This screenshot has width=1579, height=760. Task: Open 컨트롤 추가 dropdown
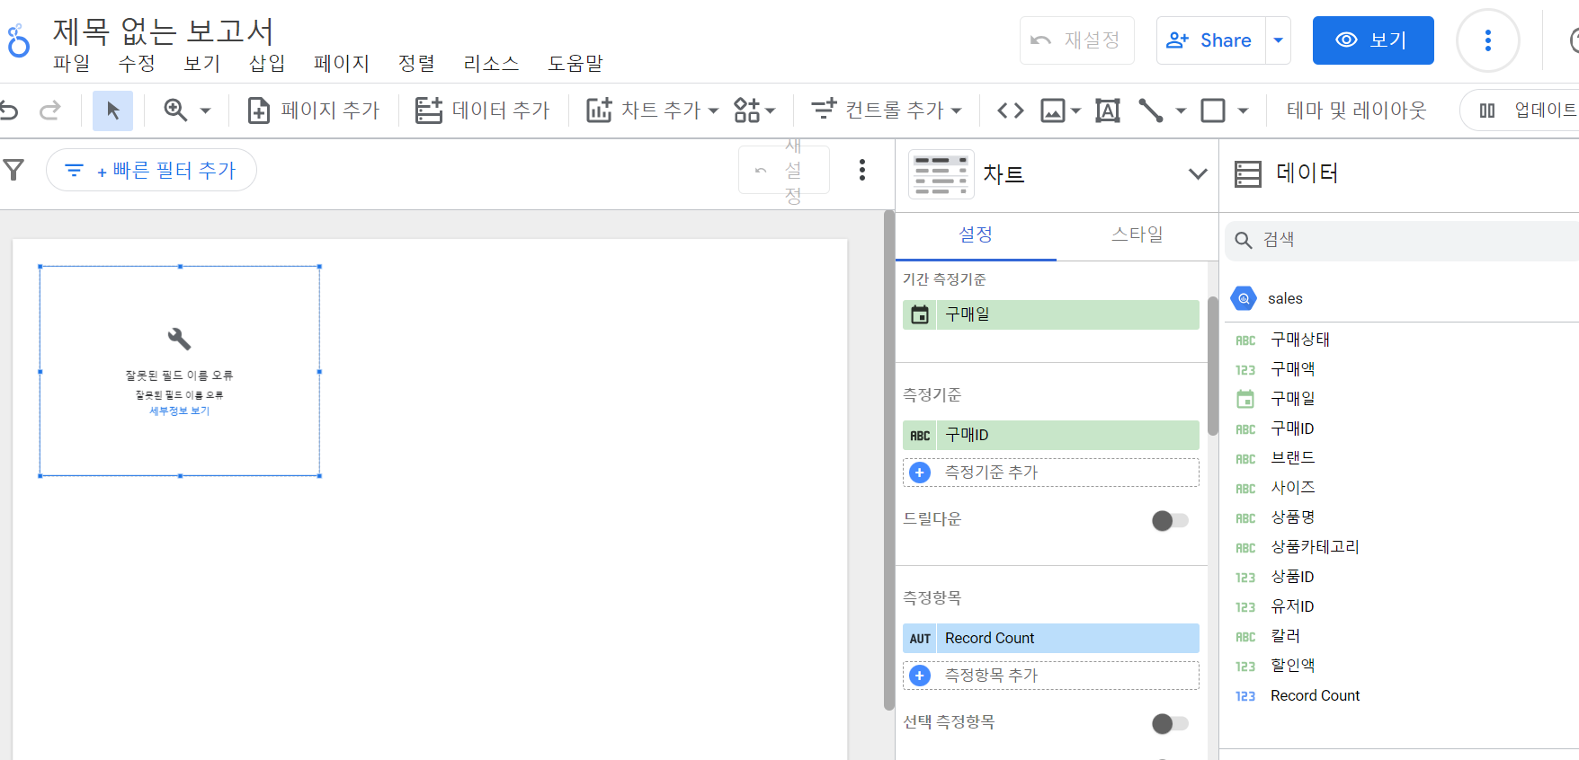point(886,110)
